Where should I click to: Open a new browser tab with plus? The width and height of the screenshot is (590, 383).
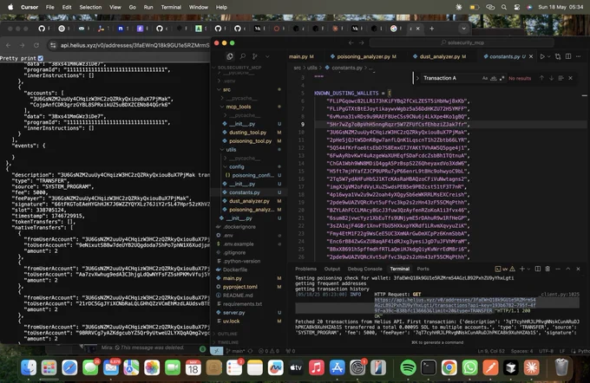[x=431, y=29]
